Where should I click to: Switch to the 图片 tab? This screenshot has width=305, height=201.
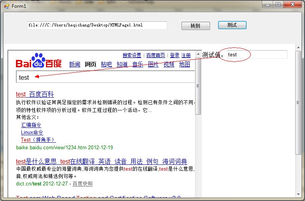pos(153,64)
